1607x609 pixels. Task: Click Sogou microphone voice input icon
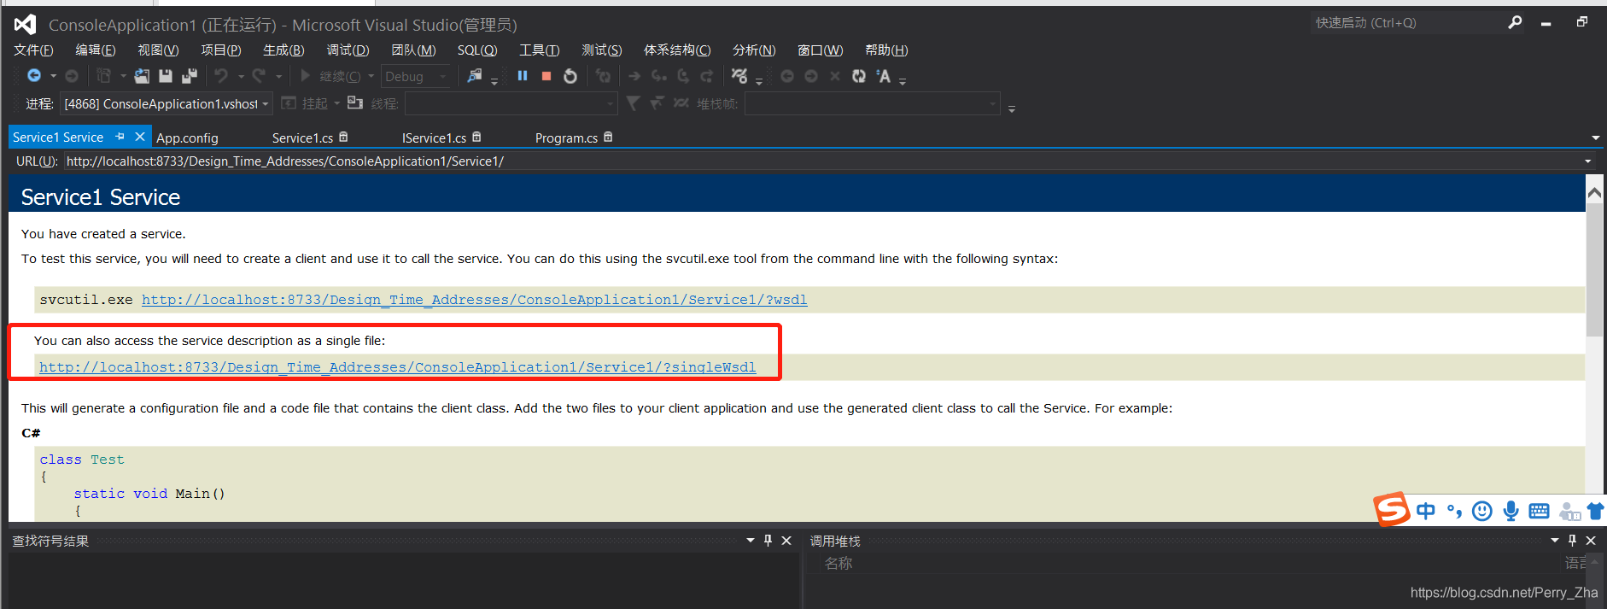point(1511,511)
